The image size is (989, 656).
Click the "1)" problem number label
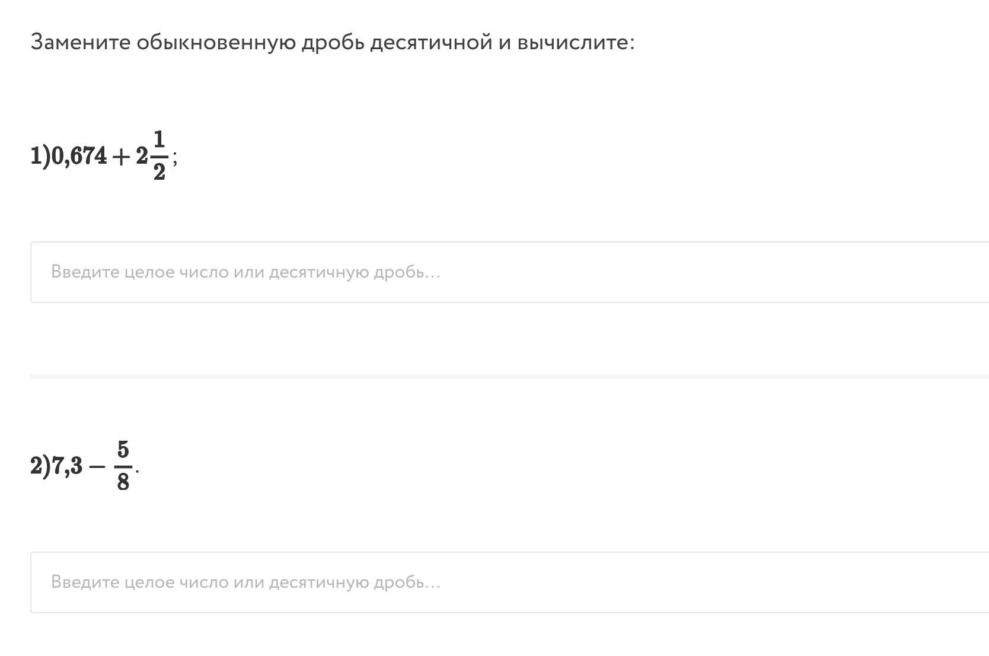click(x=40, y=156)
